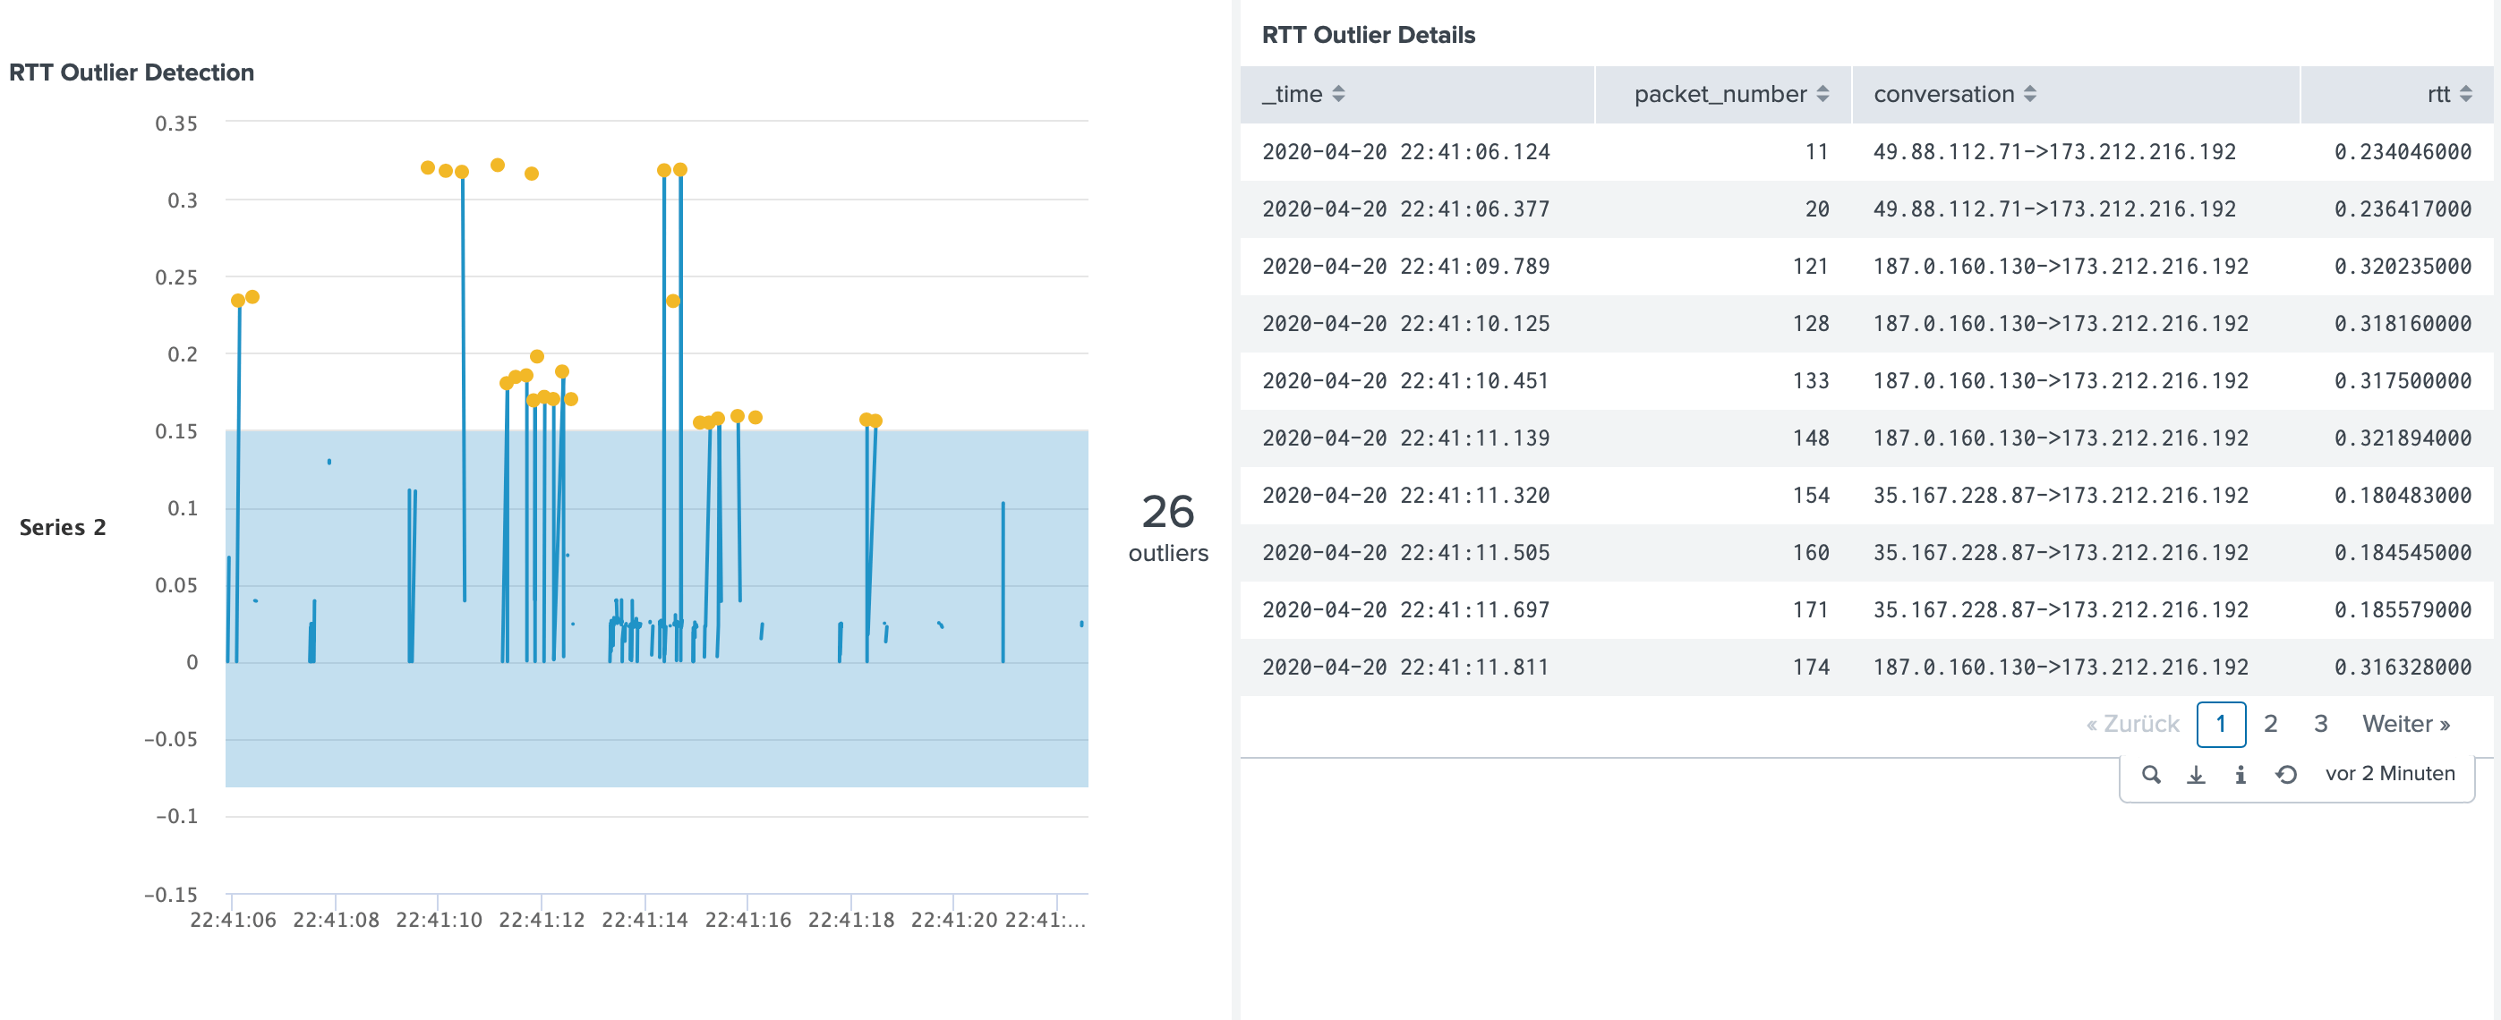Go to page 2 of results

(x=2270, y=724)
